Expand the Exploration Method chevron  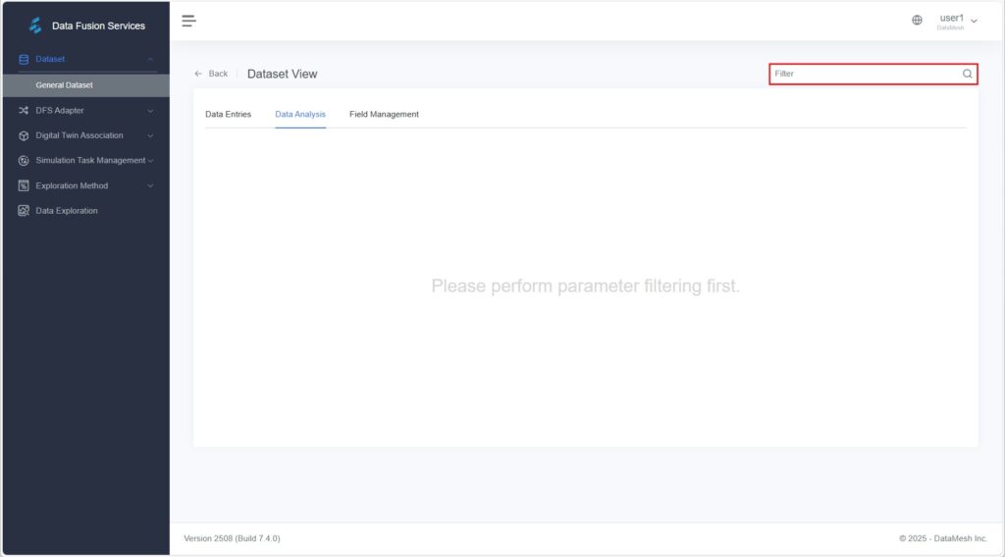[150, 185]
